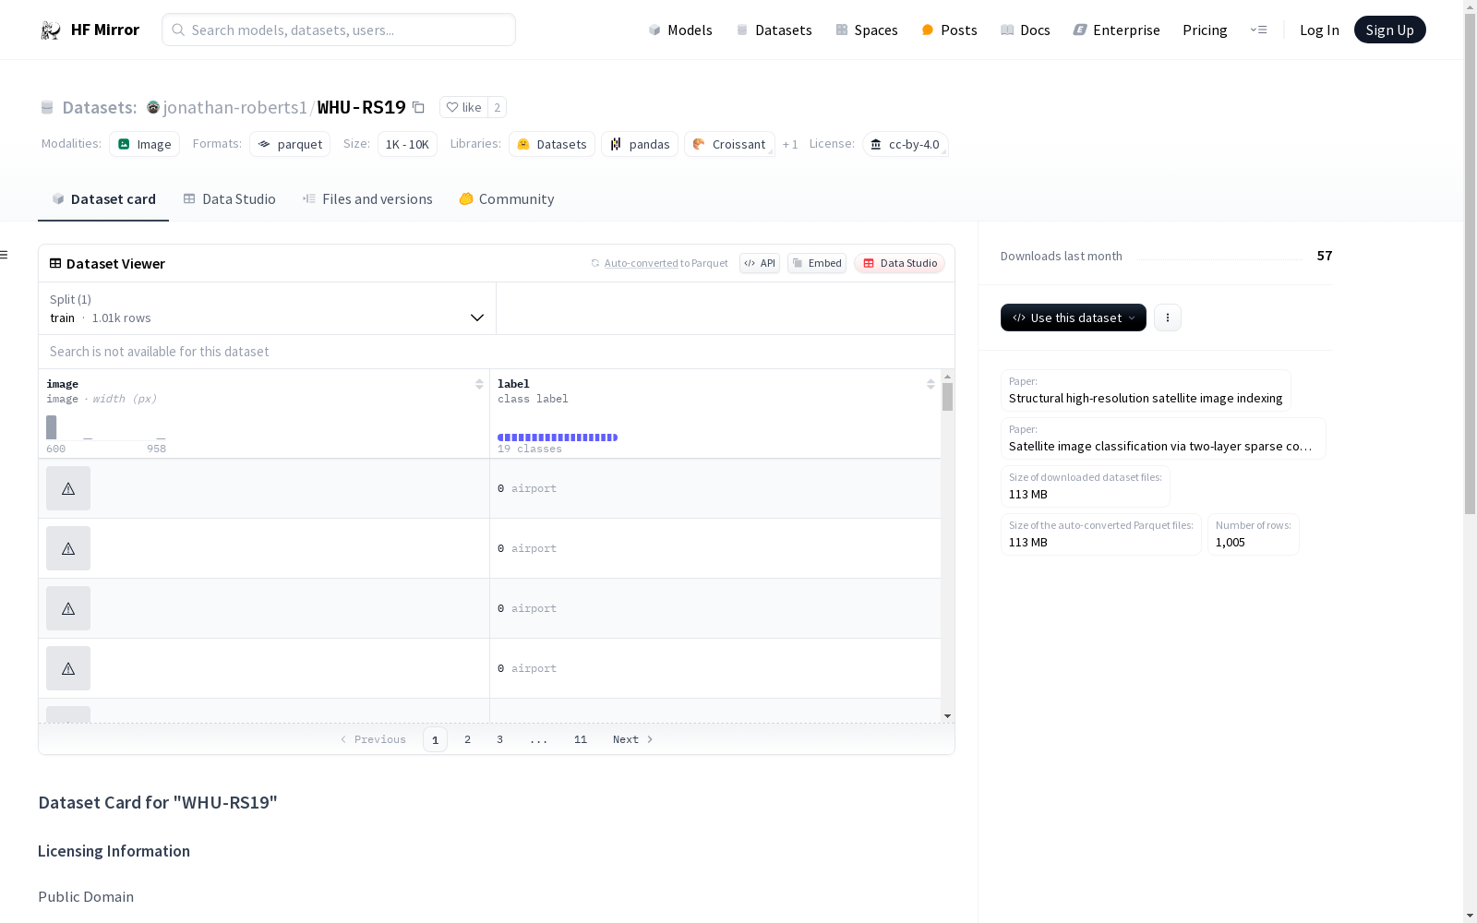Open Models in top navigation
The image size is (1477, 923).
coord(680,30)
